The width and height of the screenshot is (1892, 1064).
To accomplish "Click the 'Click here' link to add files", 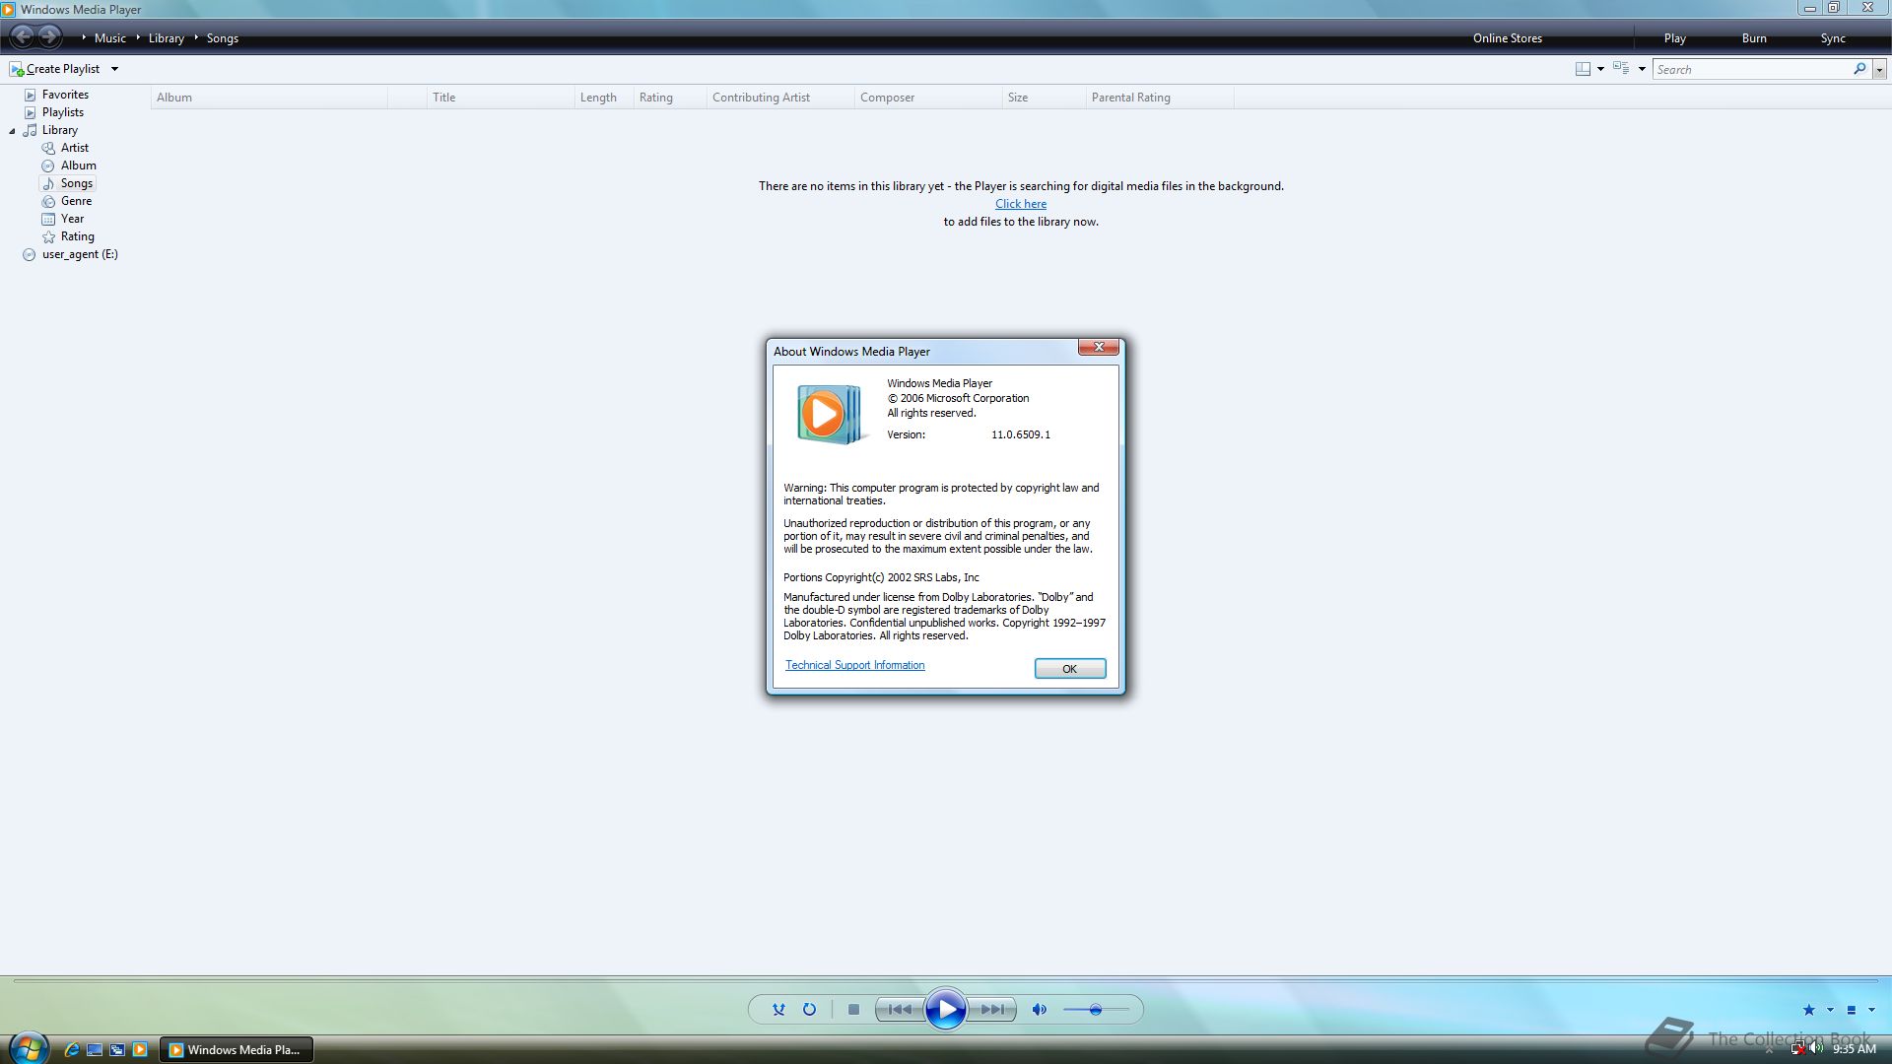I will click(x=1021, y=204).
